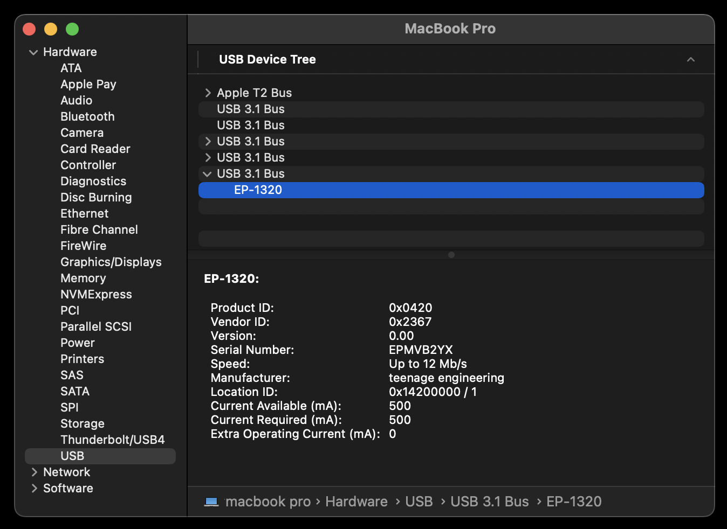This screenshot has height=529, width=727.
Task: Select SATA in the sidebar
Action: pos(75,392)
